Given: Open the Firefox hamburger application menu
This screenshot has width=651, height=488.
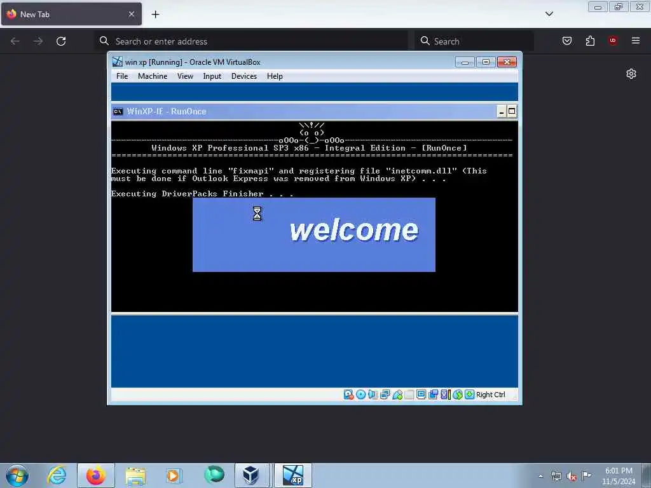Looking at the screenshot, I should coord(636,41).
